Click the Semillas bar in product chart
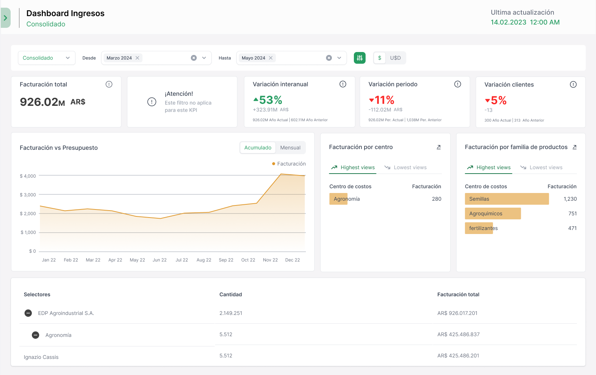The width and height of the screenshot is (596, 375). (x=507, y=199)
